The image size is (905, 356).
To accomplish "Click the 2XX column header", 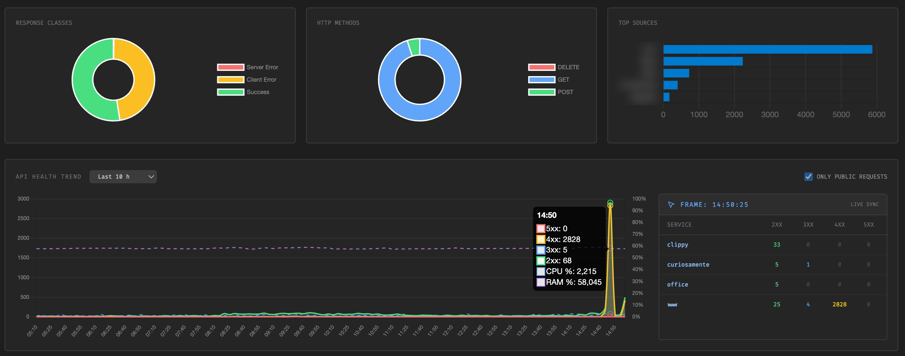I will [x=777, y=225].
